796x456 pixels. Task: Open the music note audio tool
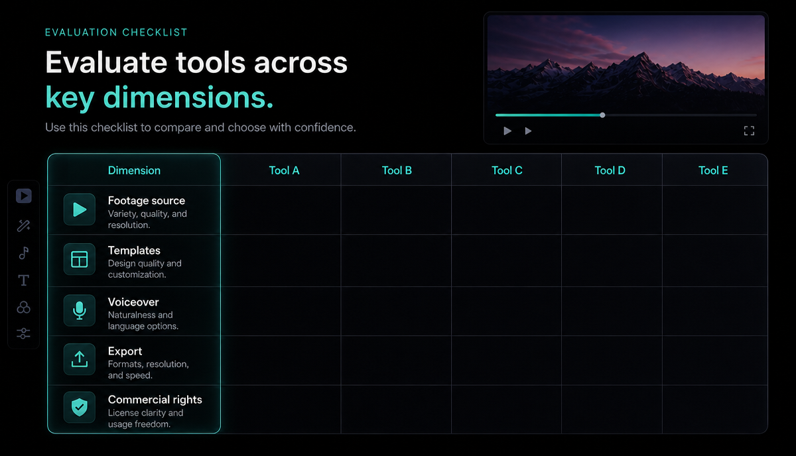point(24,253)
